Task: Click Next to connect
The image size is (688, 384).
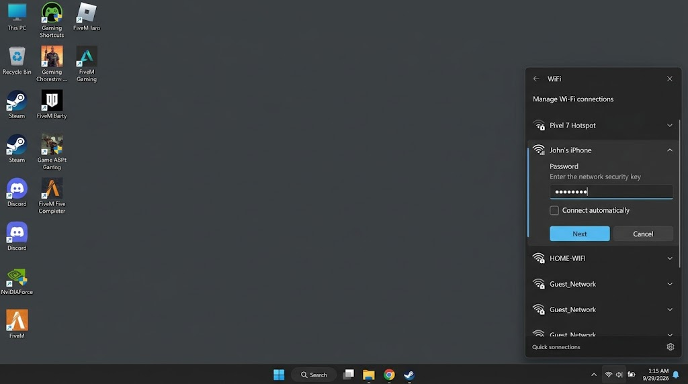Action: (x=580, y=234)
